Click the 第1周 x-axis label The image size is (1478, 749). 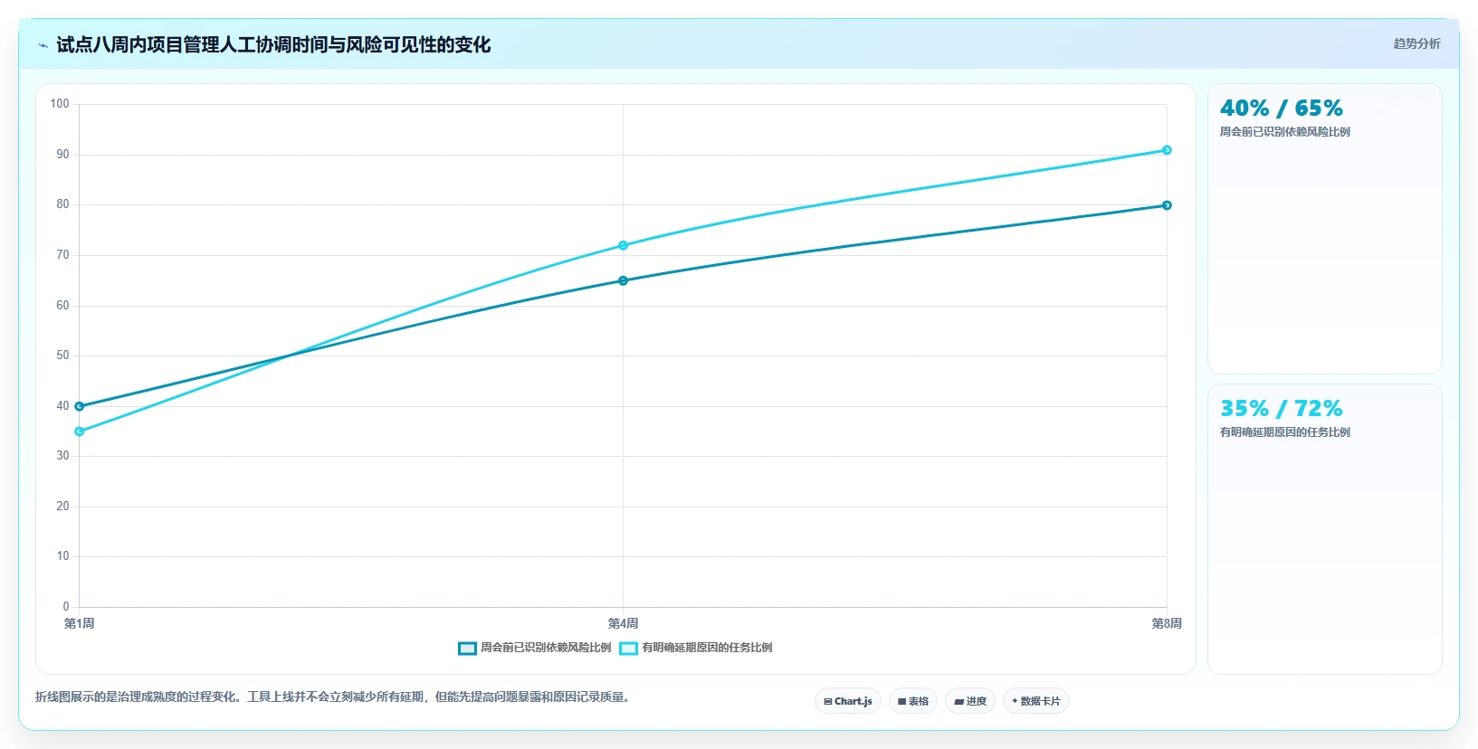[80, 623]
